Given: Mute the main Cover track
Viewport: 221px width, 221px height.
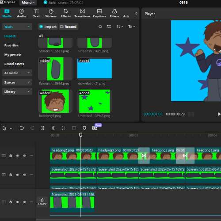Looking at the screenshot, I should (24, 202).
